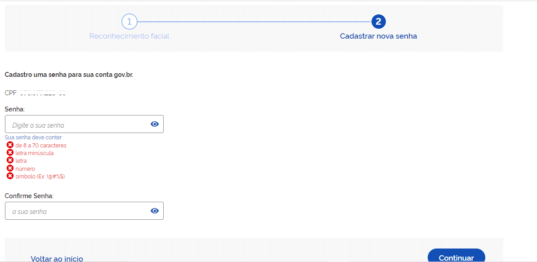Follow the Voltar ao início link
The width and height of the screenshot is (537, 262).
click(57, 258)
